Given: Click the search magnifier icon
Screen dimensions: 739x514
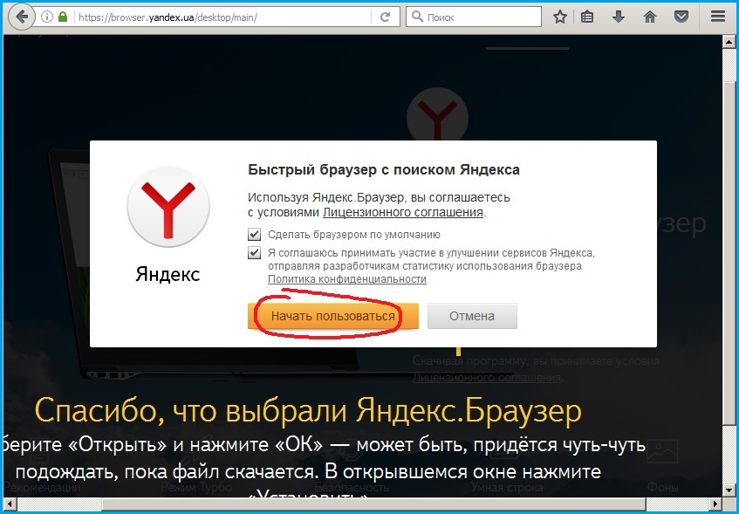Looking at the screenshot, I should (x=417, y=17).
